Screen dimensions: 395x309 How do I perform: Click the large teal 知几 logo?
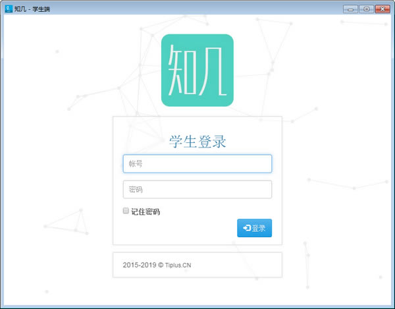pyautogui.click(x=197, y=70)
